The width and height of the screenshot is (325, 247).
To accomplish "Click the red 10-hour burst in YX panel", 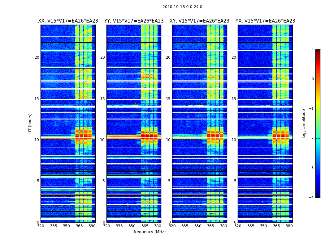I will coord(281,136).
